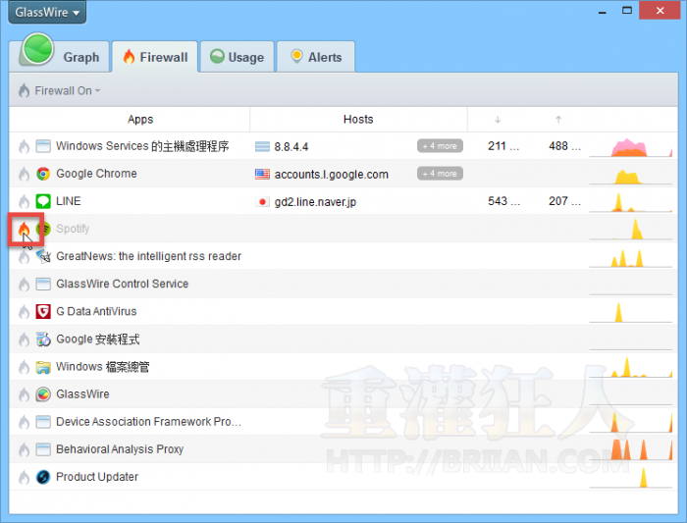Viewport: 687px width, 523px height.
Task: Click the traffic graph for Behavioral Analysis Proxy
Action: pos(629,449)
